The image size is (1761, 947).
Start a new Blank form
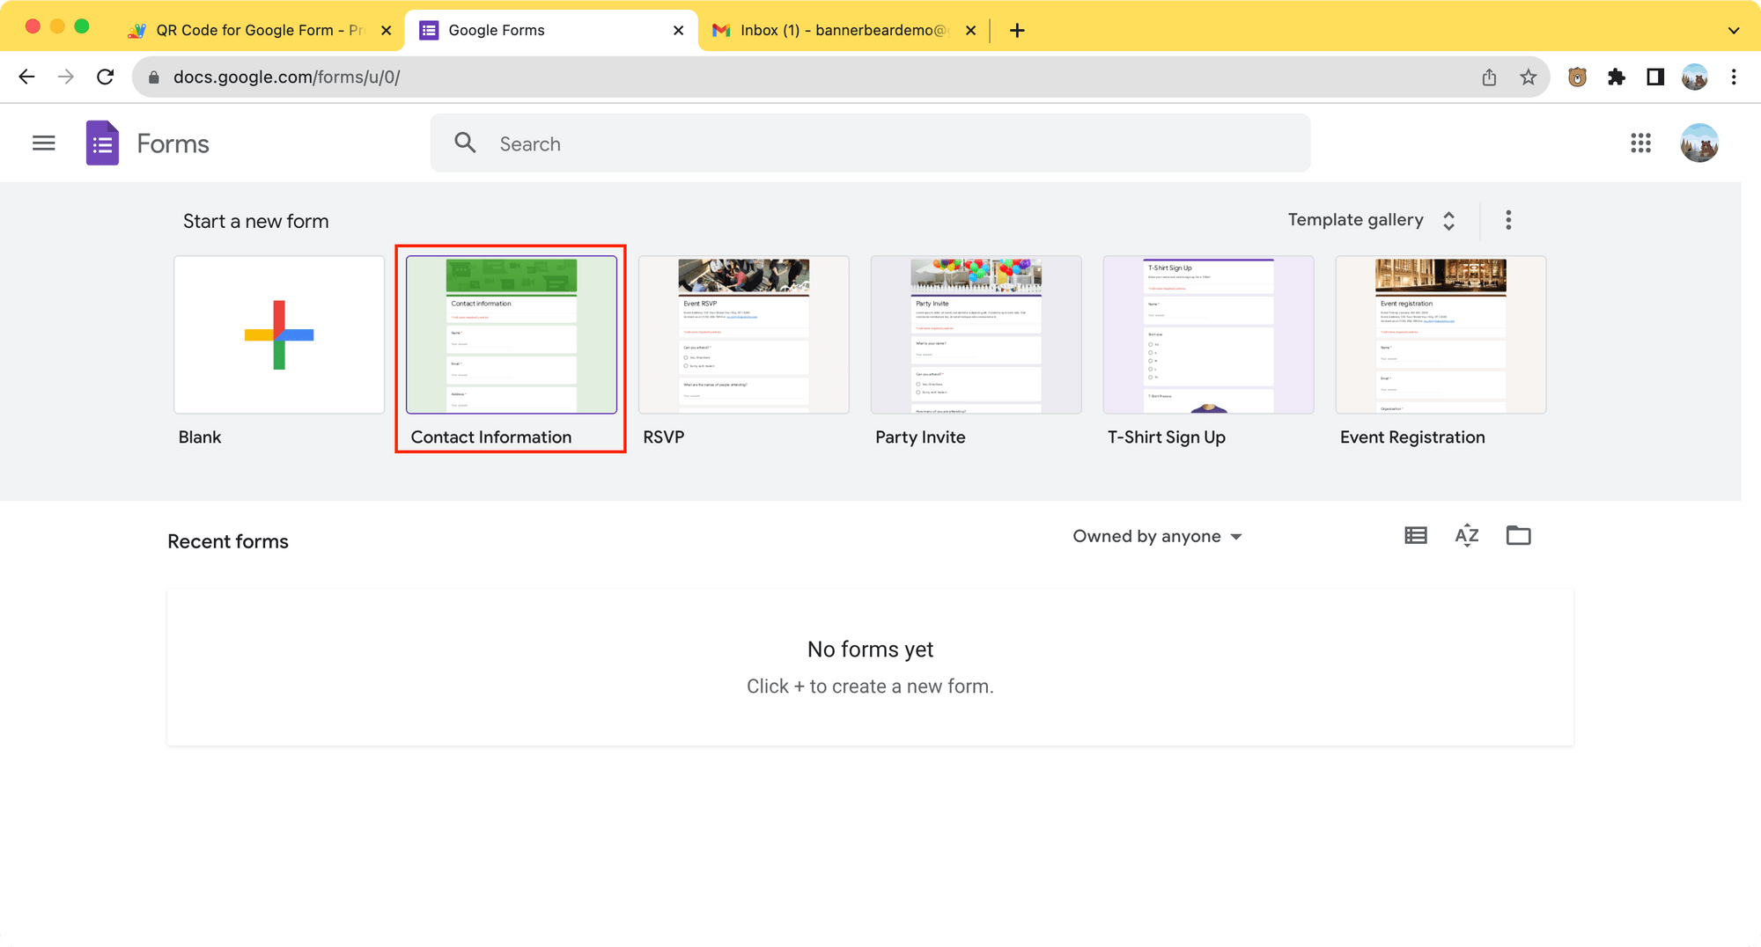[278, 334]
